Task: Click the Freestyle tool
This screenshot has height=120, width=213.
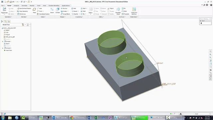Action: pyautogui.click(x=125, y=14)
